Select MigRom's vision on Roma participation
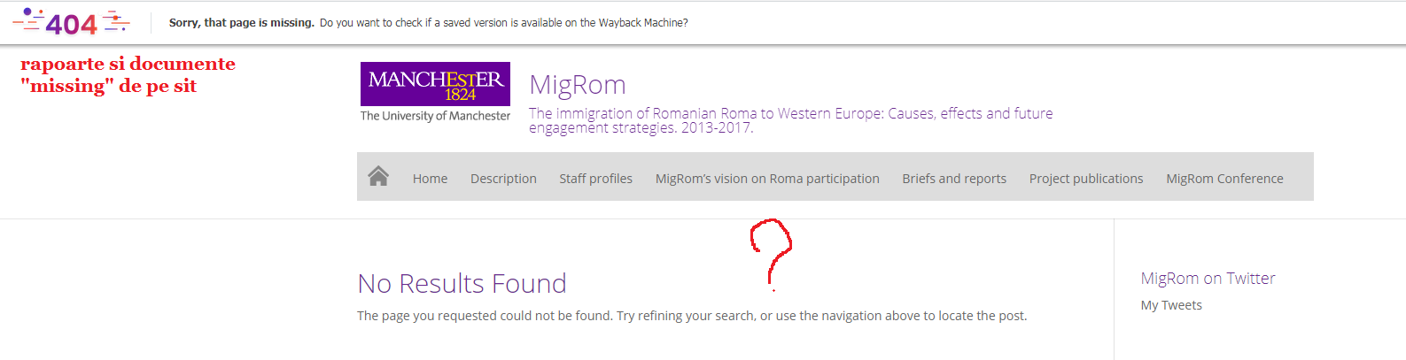The image size is (1406, 360). [x=767, y=179]
